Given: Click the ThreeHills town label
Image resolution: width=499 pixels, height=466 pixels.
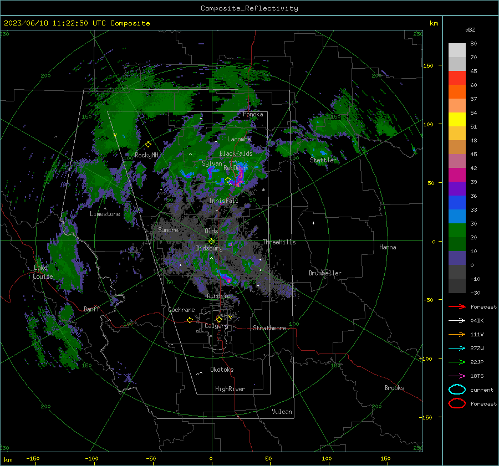Looking at the screenshot, I should click(279, 242).
